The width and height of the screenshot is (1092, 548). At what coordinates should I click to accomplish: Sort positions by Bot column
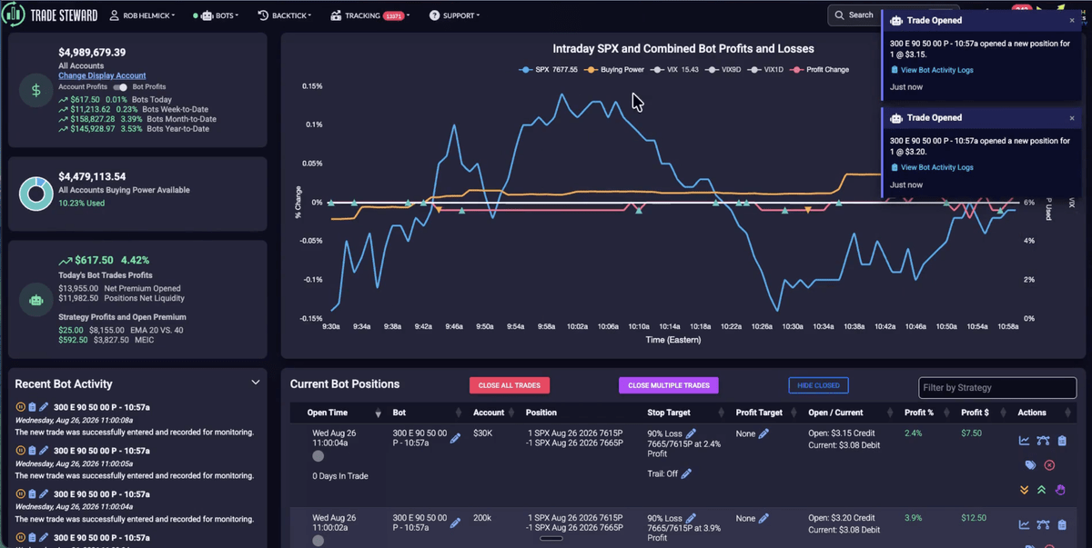click(399, 413)
